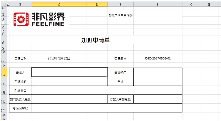This screenshot has width=221, height=121.
Task: Click the empty cell beside 加班时间
Action: pyautogui.click(x=69, y=81)
